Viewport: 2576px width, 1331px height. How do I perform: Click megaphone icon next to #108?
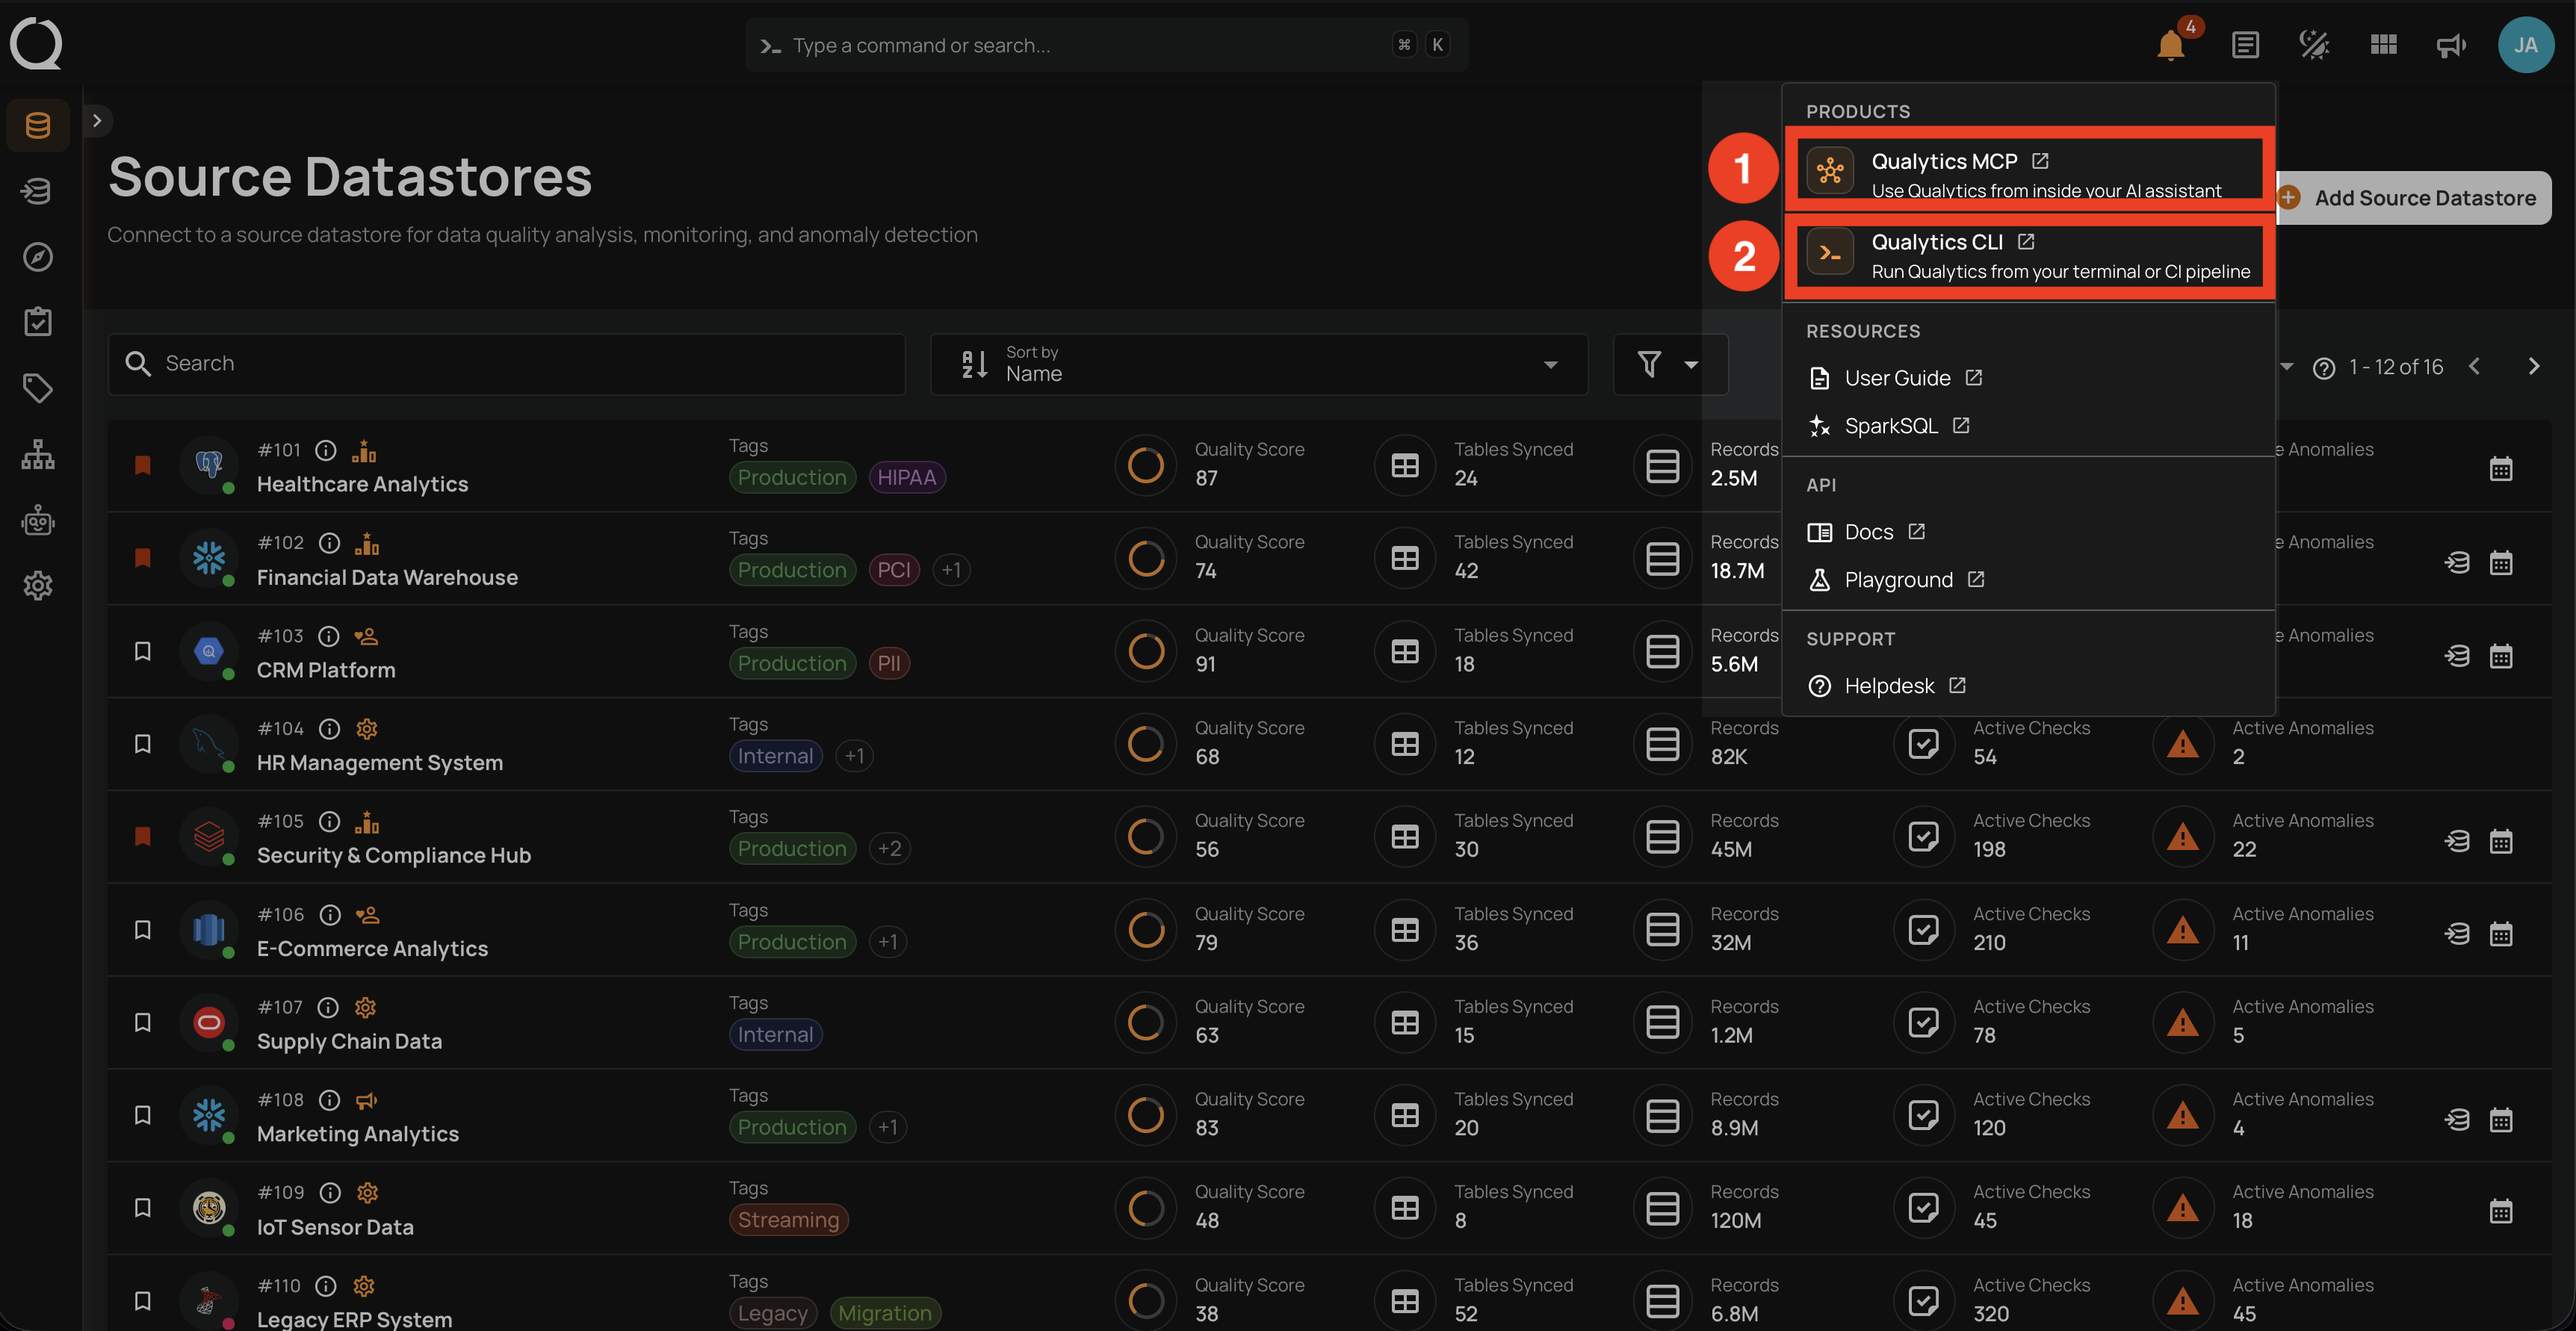(367, 1101)
